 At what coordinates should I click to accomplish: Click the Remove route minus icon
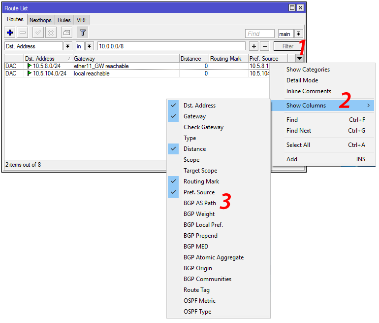23,33
